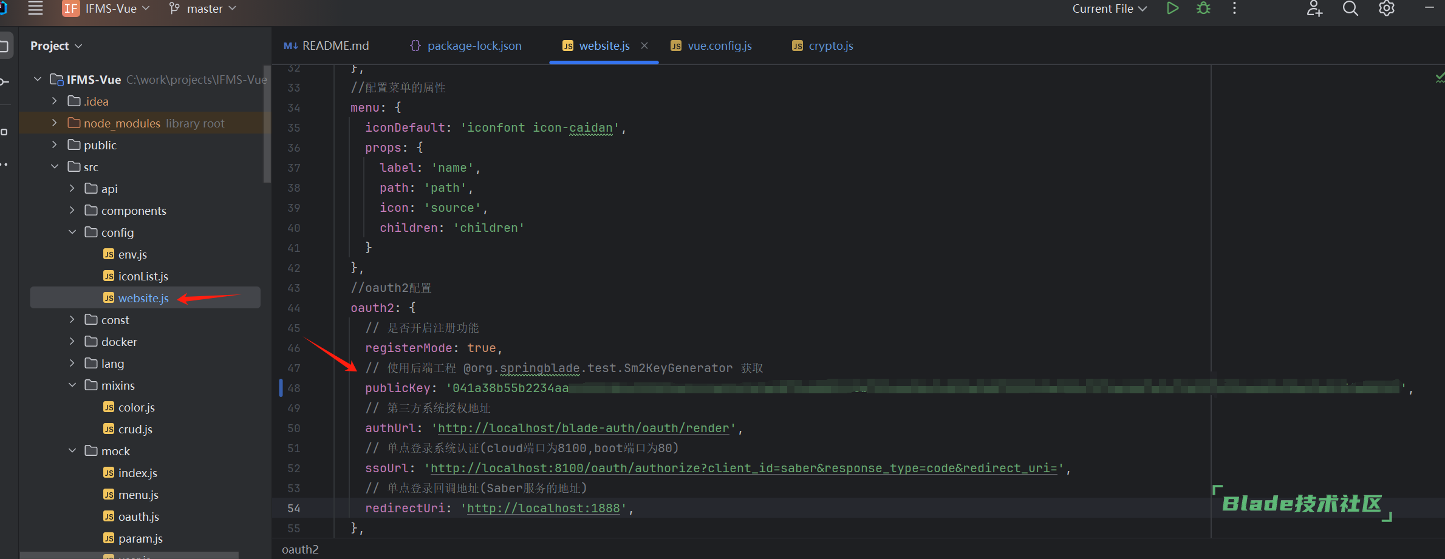Expand the const folder
This screenshot has width=1445, height=559.
(72, 319)
